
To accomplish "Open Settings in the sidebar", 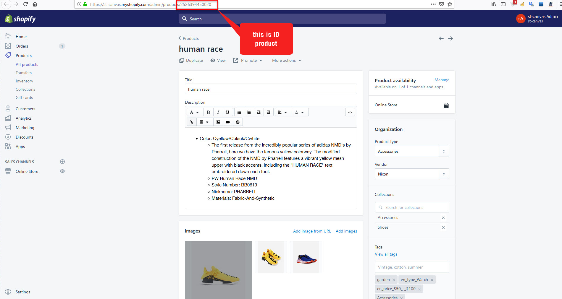I will click(23, 292).
